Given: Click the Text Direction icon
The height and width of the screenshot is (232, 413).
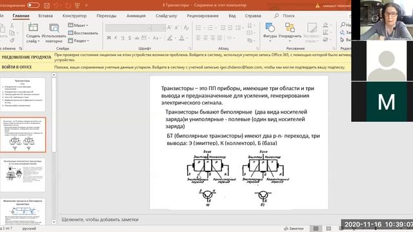Looking at the screenshot, I should [250, 26].
